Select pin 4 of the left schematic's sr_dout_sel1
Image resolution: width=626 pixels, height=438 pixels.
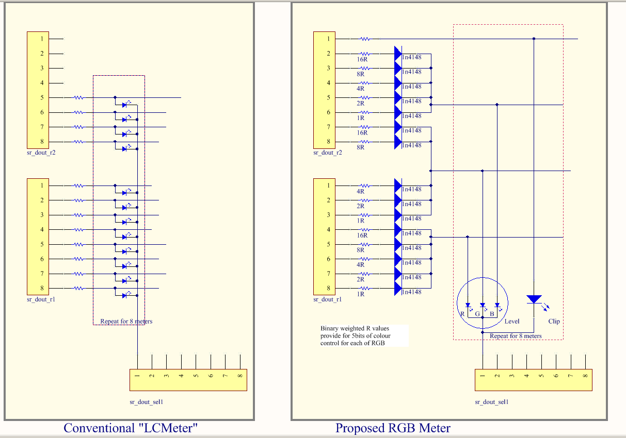coord(181,376)
